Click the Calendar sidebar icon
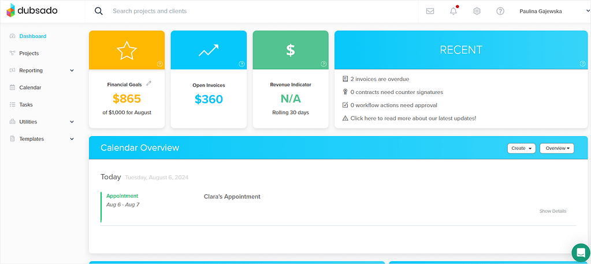The image size is (591, 264). coord(12,88)
